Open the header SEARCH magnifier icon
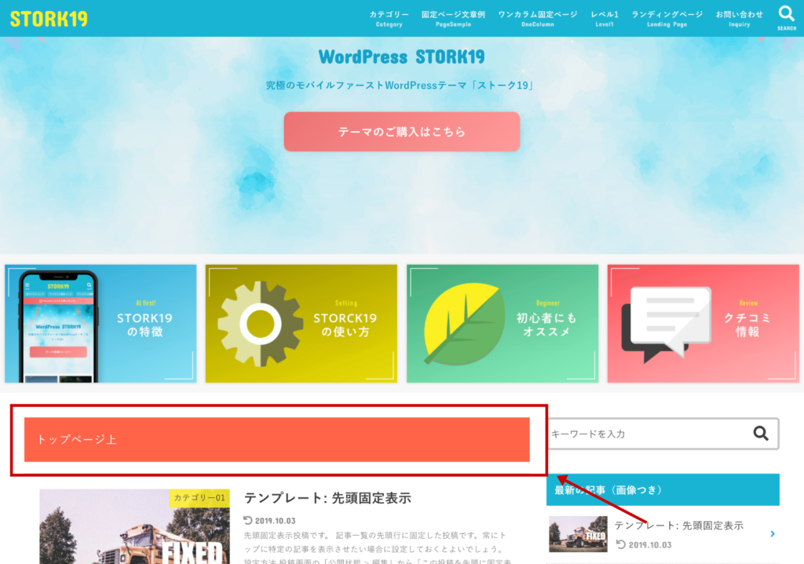The width and height of the screenshot is (804, 564). 787,18
